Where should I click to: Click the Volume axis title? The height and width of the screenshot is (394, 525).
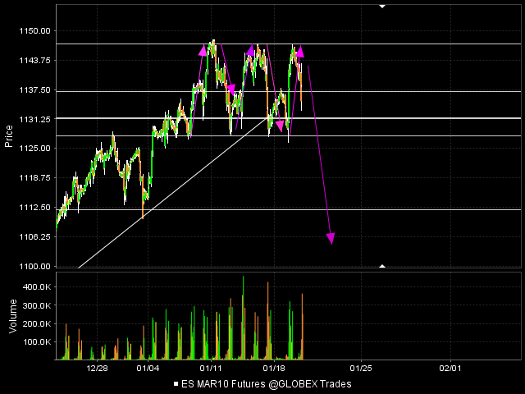(x=13, y=316)
